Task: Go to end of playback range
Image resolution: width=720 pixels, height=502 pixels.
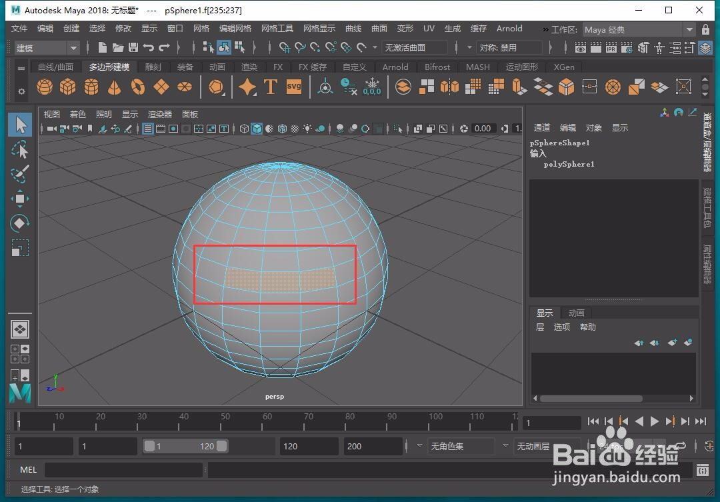Action: pyautogui.click(x=701, y=421)
